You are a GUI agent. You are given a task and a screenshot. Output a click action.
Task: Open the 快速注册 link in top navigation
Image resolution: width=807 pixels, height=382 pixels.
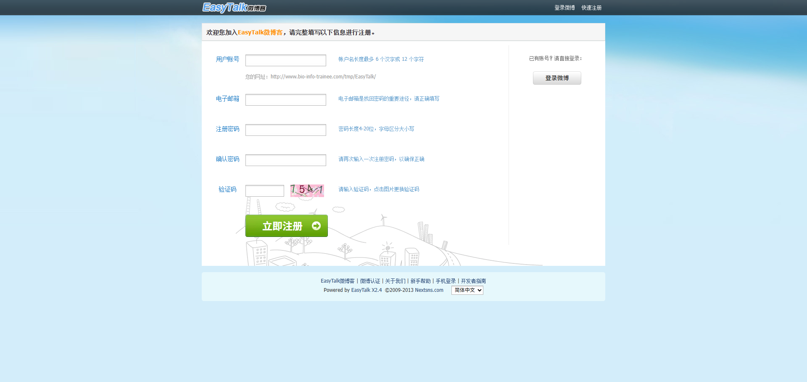click(x=591, y=8)
